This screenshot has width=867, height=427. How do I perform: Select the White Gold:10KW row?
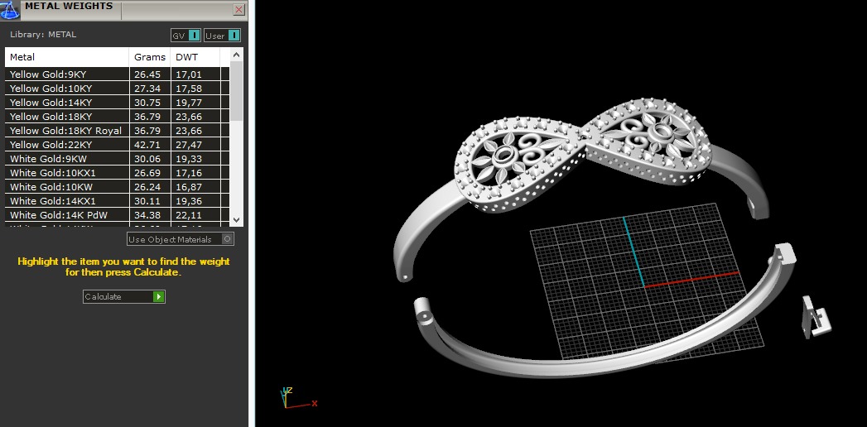point(118,187)
